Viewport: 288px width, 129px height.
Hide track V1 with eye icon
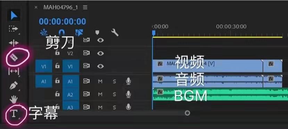pos(100,66)
